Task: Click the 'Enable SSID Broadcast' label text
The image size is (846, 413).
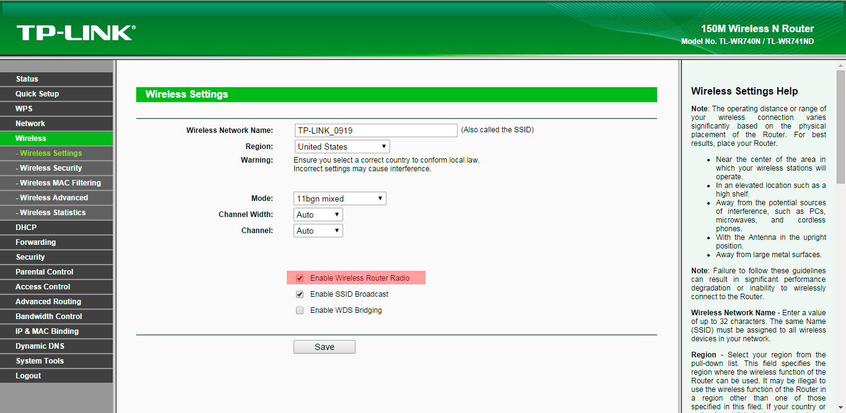Action: [x=349, y=294]
